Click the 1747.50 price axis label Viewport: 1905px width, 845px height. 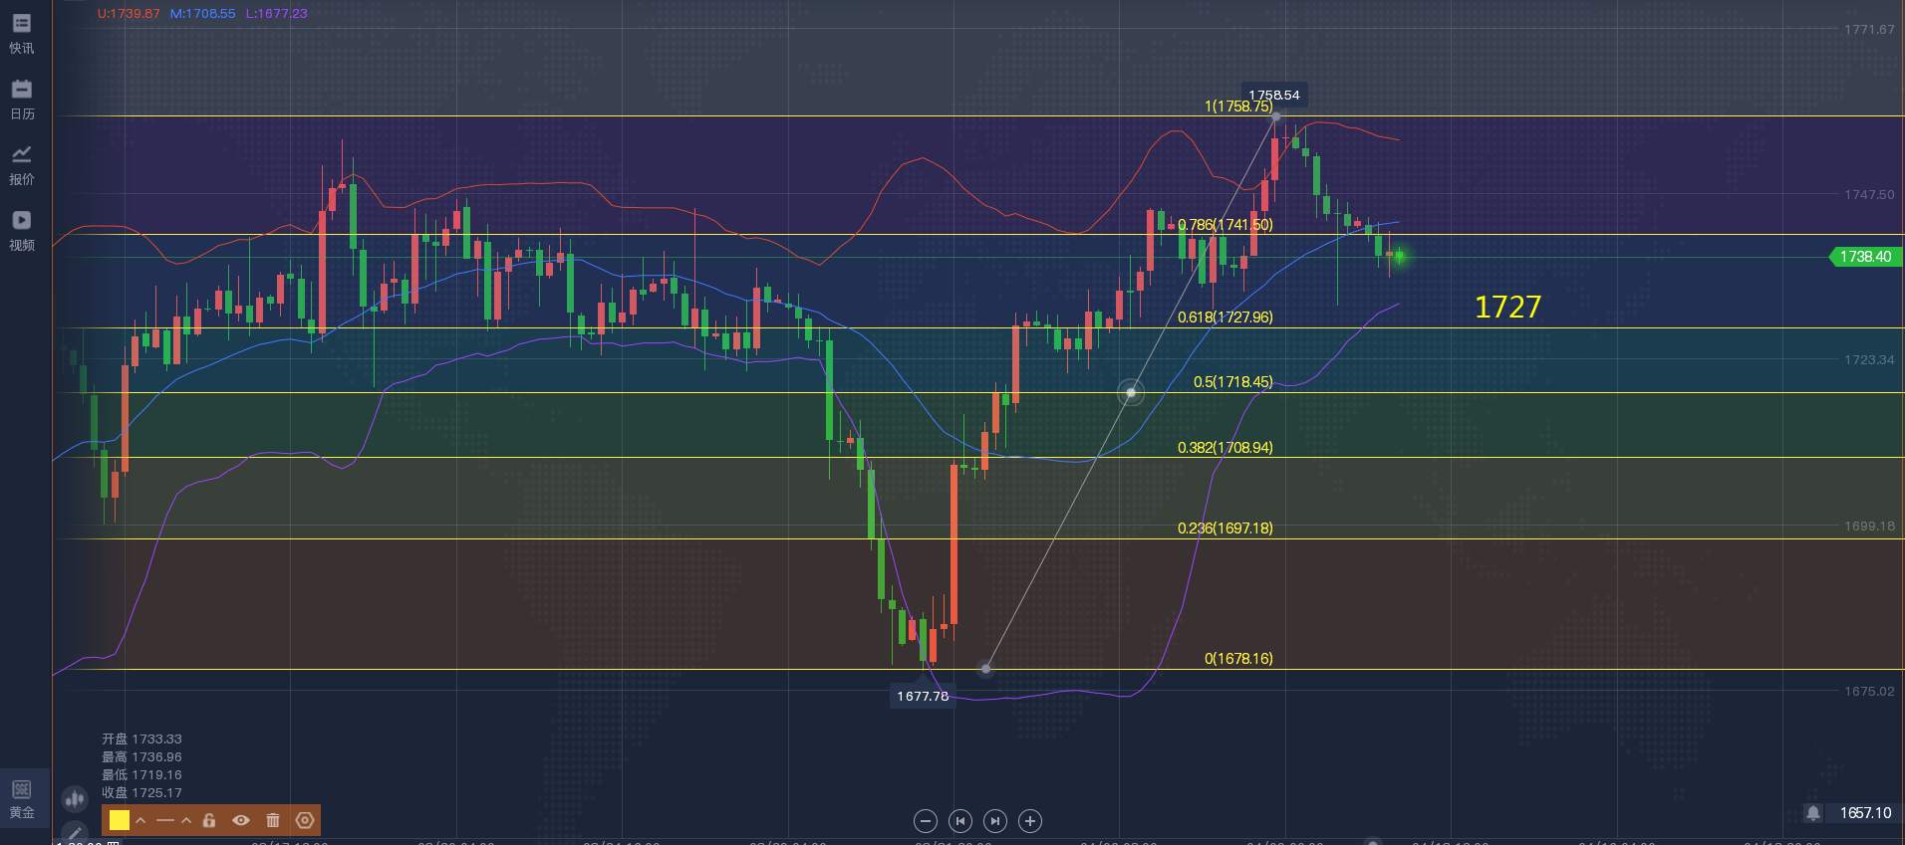(x=1869, y=195)
